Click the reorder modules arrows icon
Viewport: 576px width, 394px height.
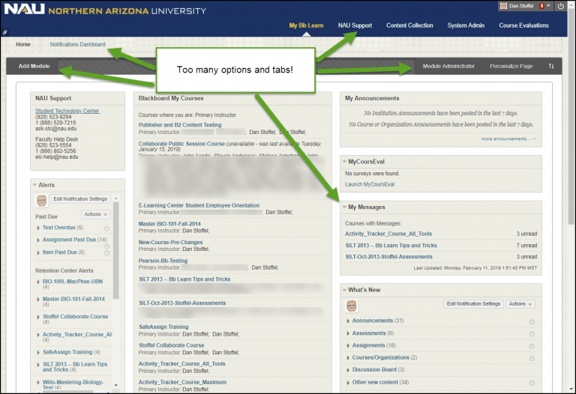pyautogui.click(x=551, y=66)
